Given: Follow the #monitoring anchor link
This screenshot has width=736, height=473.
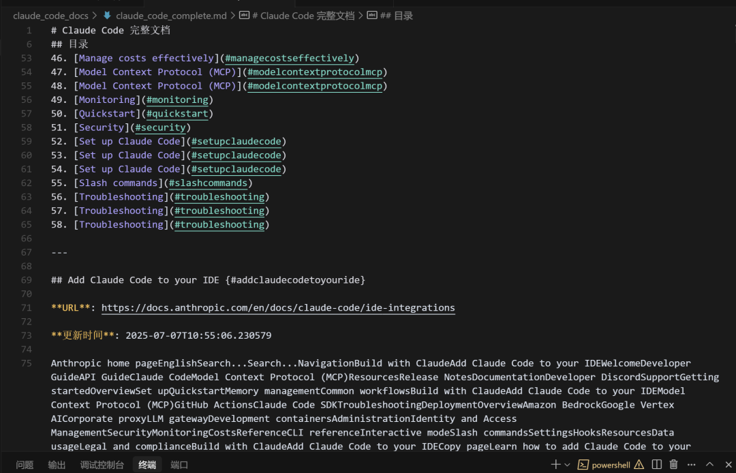Looking at the screenshot, I should (177, 100).
